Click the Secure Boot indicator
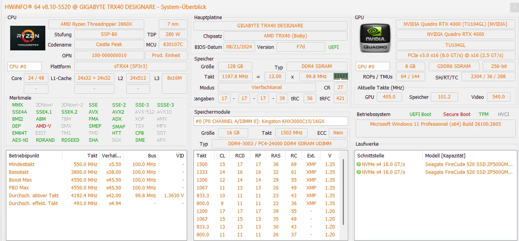The height and width of the screenshot is (241, 519). point(456,114)
